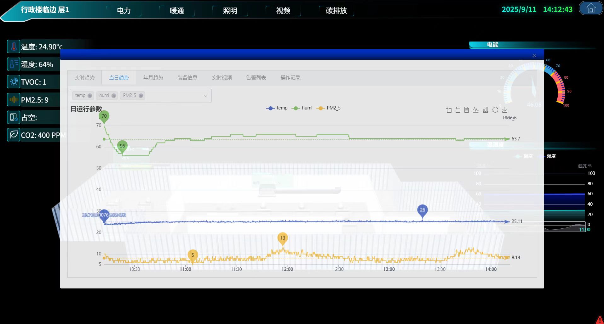Image resolution: width=604 pixels, height=324 pixels.
Task: Expand the parameter selection dropdown arrow
Action: pos(205,95)
